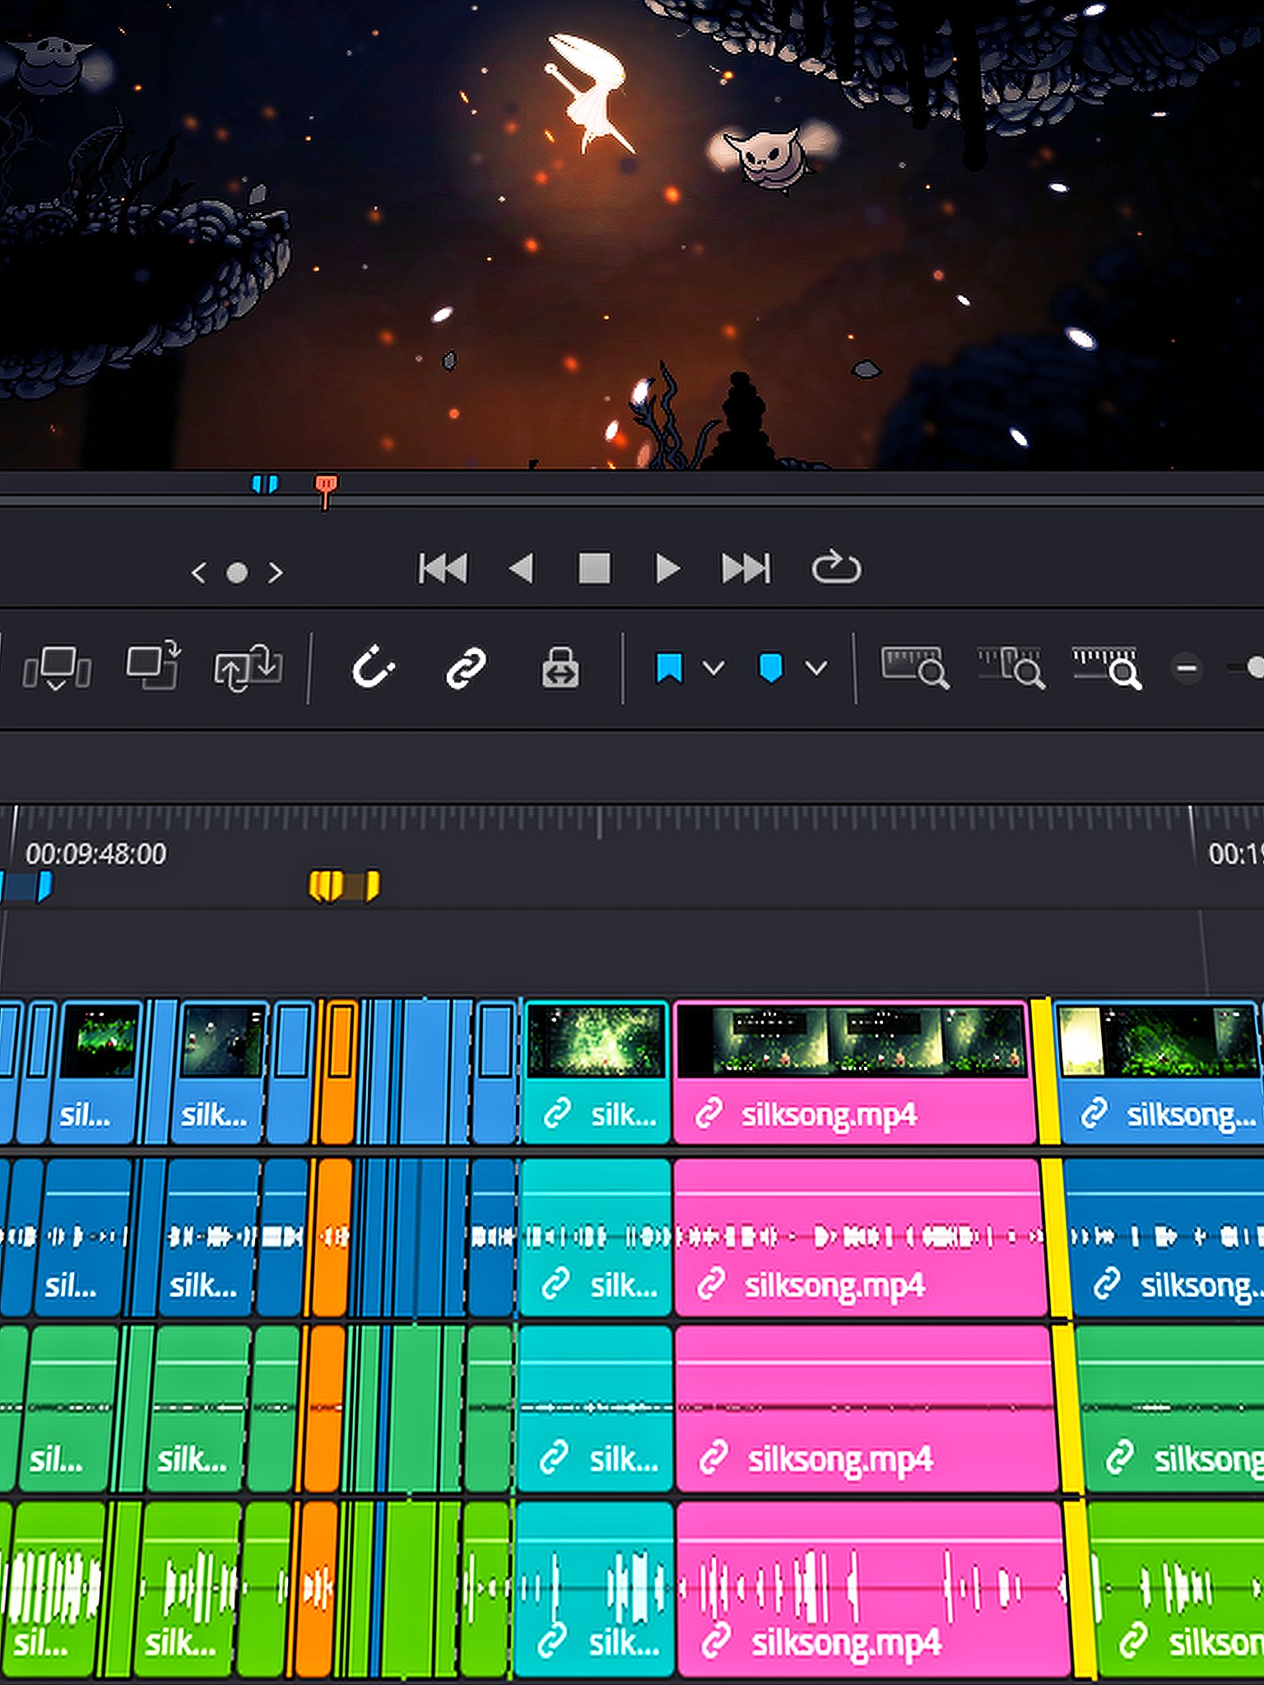Zoom out timeline with minus button

(1187, 668)
